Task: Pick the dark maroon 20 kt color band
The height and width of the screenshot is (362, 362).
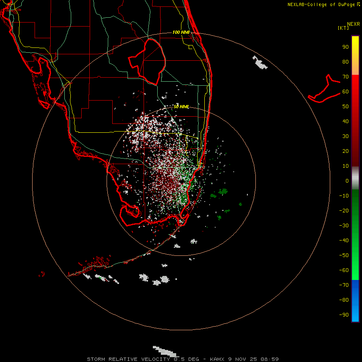Action: [355, 151]
